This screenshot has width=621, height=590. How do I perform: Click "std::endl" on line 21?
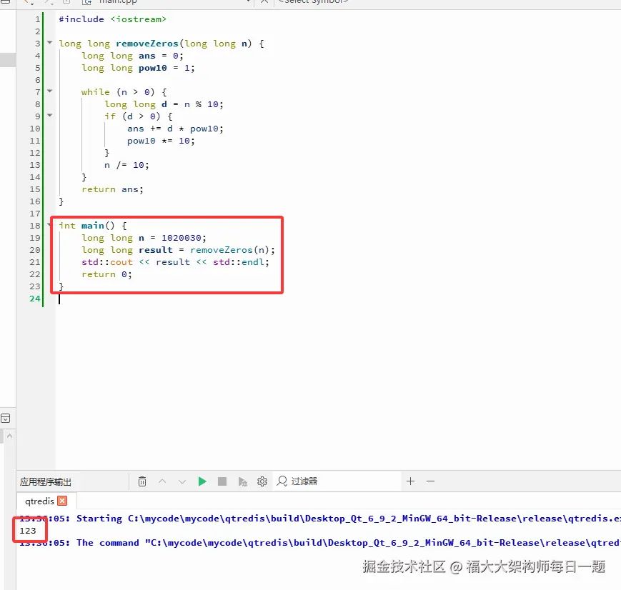[239, 262]
